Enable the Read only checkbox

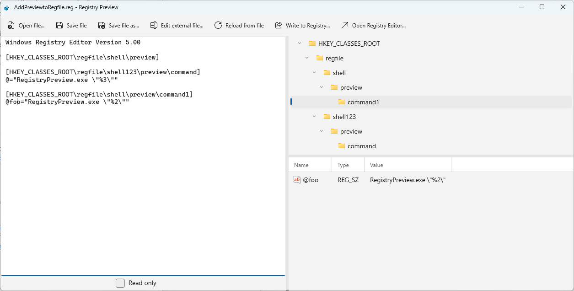(120, 283)
